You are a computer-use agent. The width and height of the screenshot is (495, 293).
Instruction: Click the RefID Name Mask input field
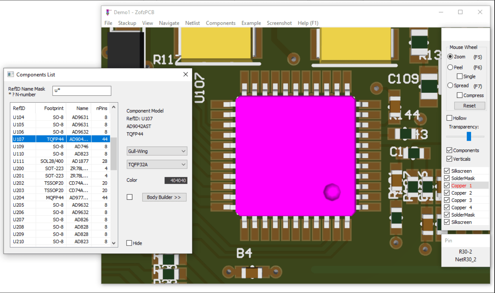(82, 91)
